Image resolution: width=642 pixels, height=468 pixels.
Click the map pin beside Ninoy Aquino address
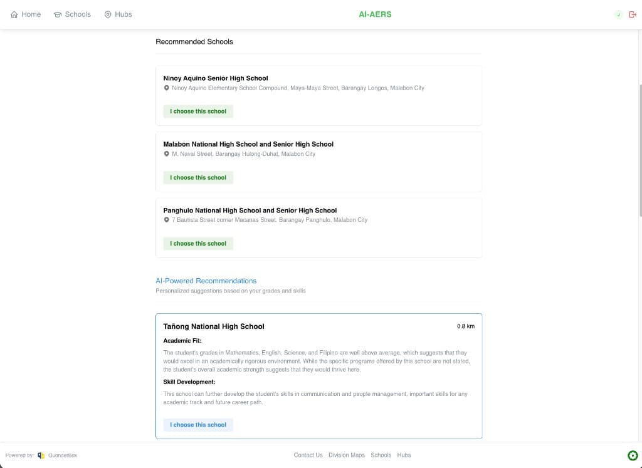tap(166, 88)
